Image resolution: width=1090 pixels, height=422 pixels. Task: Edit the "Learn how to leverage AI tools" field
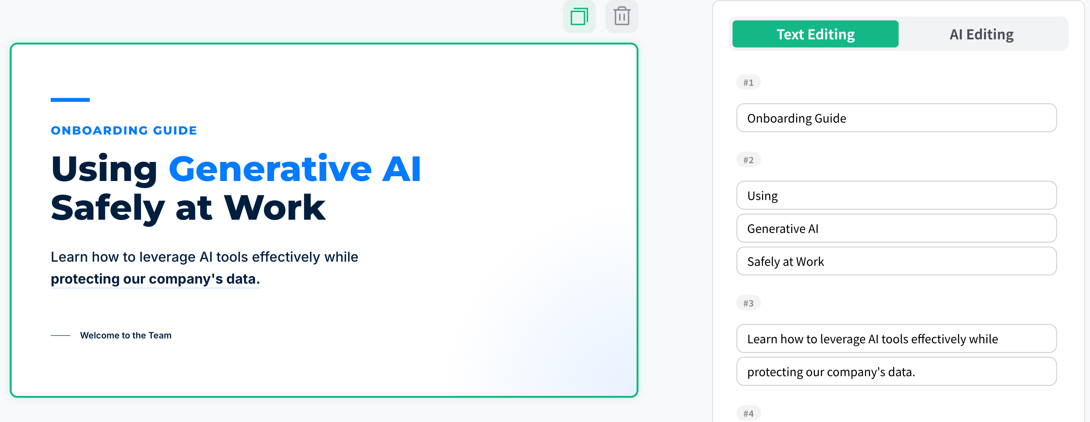[x=896, y=339]
